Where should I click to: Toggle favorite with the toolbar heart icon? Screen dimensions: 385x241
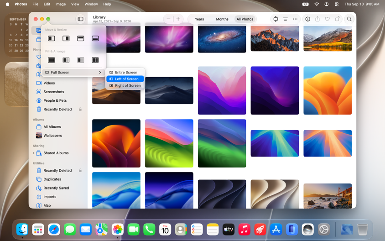click(x=328, y=19)
